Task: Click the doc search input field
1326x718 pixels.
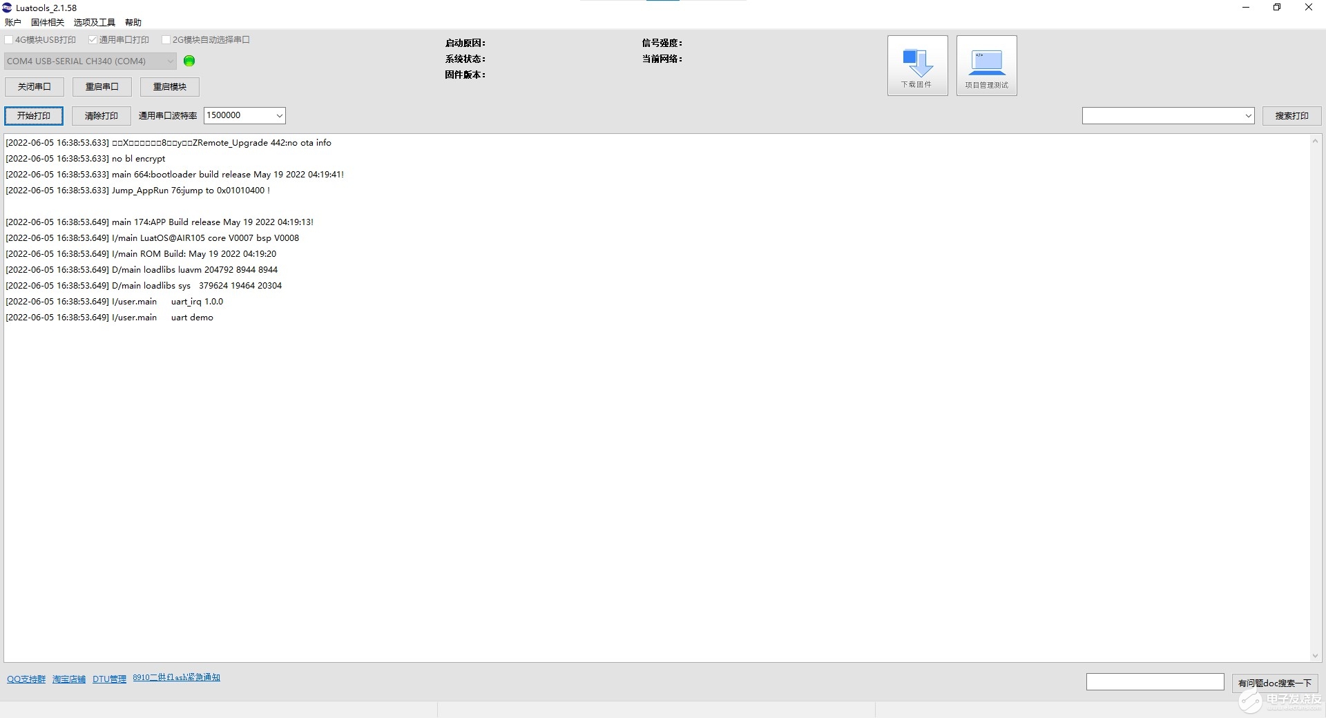Action: coord(1155,682)
